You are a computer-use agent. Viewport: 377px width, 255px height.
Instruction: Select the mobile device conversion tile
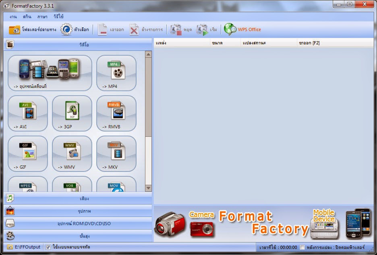coord(50,73)
